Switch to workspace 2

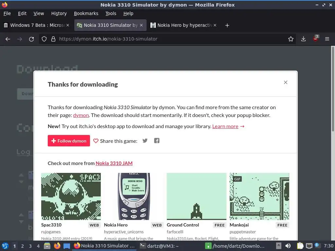coord(23,246)
